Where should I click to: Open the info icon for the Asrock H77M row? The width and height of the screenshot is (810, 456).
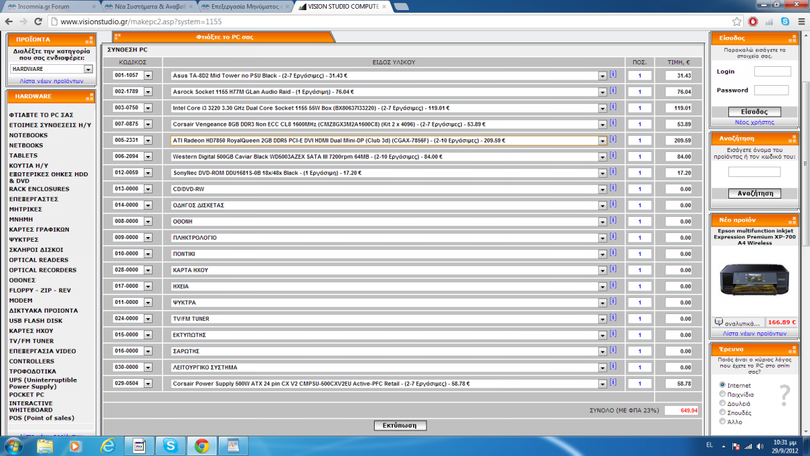click(613, 91)
